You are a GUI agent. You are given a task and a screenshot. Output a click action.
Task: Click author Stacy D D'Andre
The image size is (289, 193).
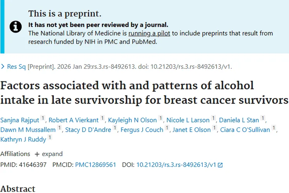point(88,130)
